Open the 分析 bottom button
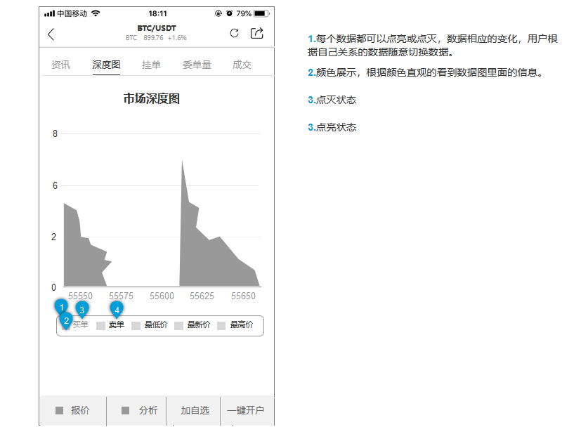This screenshot has width=588, height=446. (136, 410)
